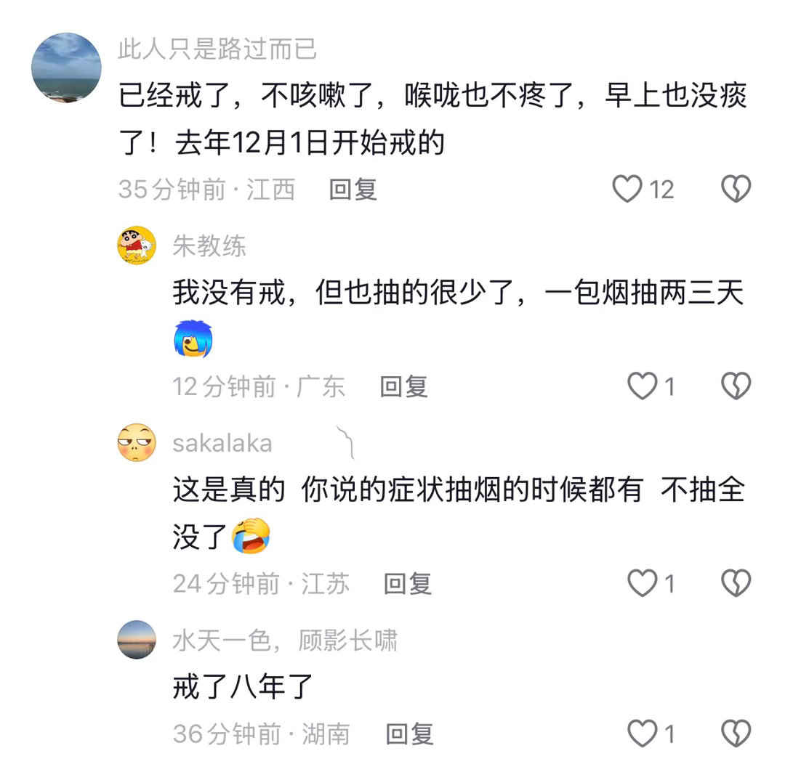
Task: Tap the dislike broken-heart on the top comment
Action: point(735,187)
